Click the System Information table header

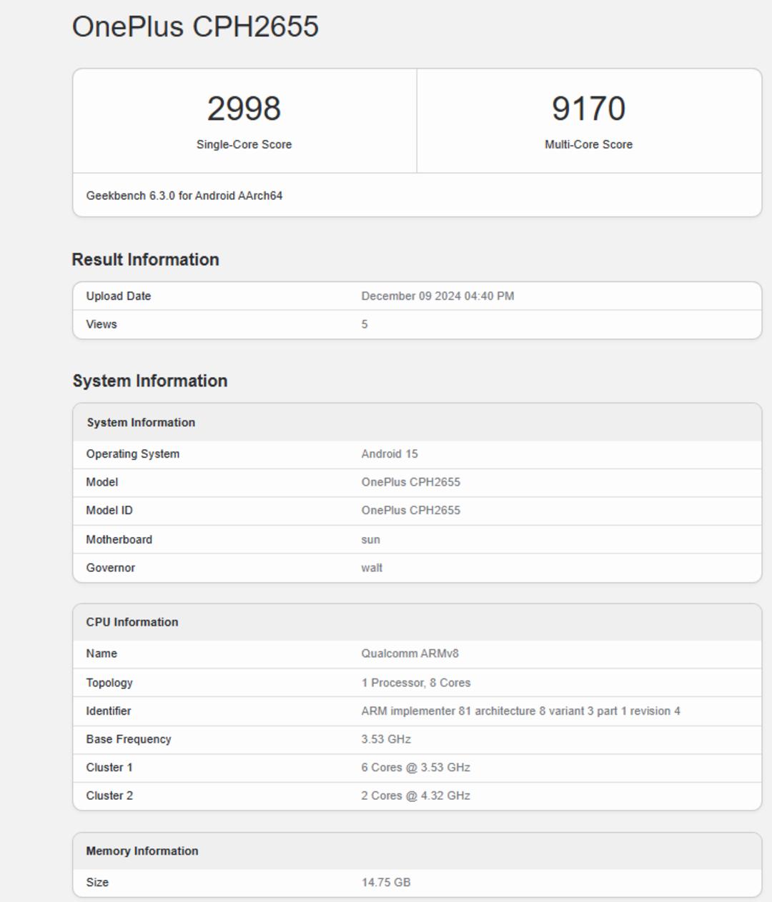(417, 422)
